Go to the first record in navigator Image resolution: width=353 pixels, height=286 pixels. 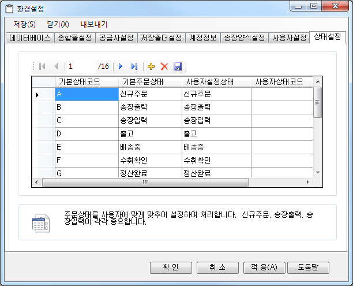42,66
